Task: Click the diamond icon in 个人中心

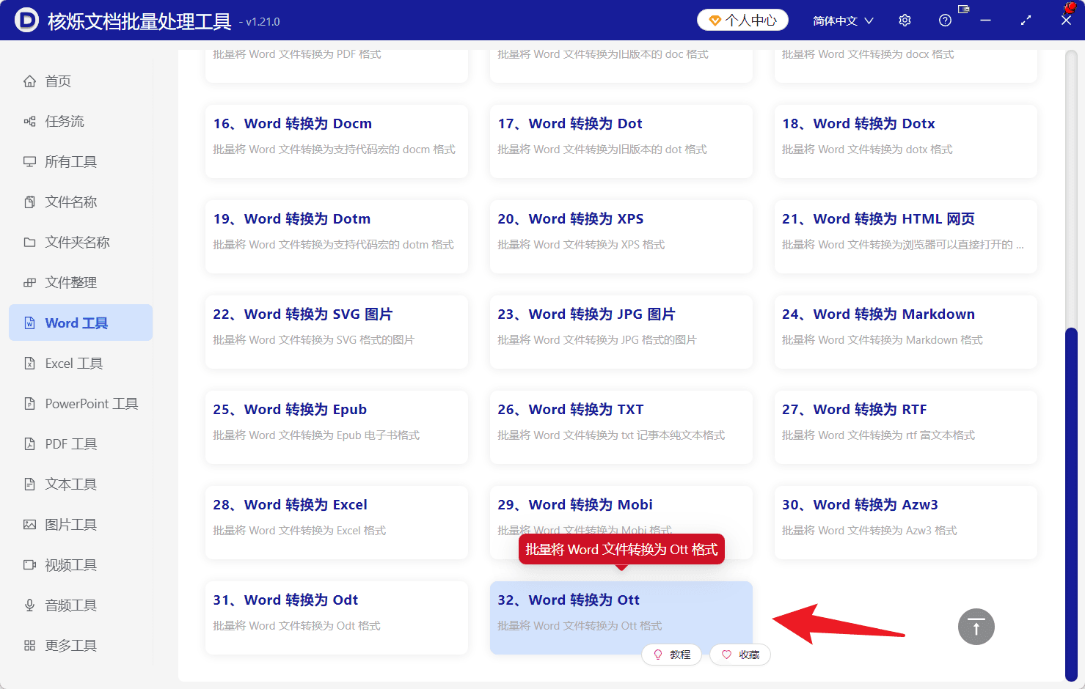Action: click(x=715, y=21)
